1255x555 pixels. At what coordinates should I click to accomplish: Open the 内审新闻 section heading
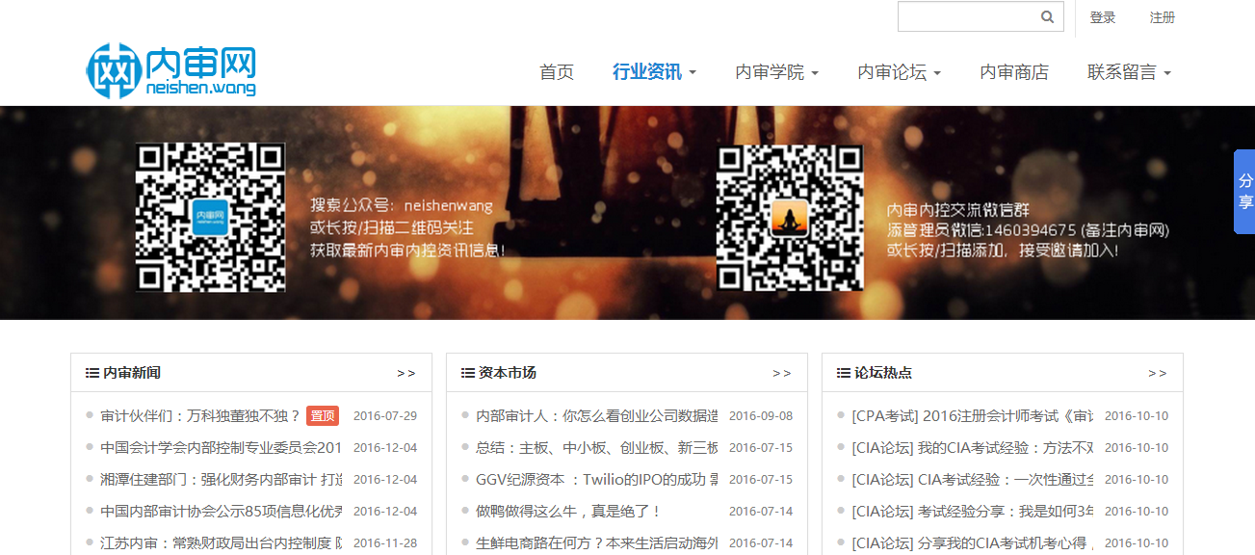pyautogui.click(x=132, y=373)
